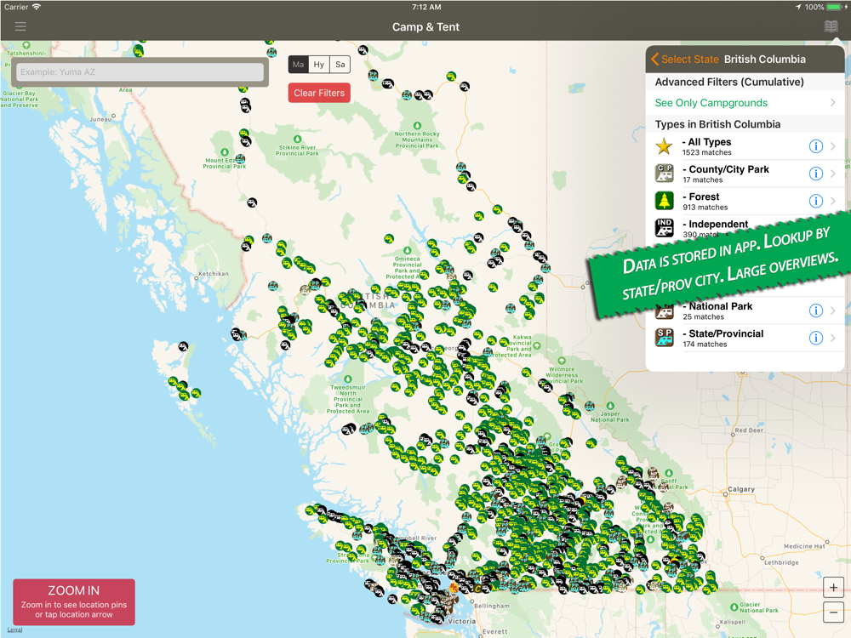Select County/City Park 17 matches row
Image resolution: width=851 pixels, height=638 pixels.
pyautogui.click(x=745, y=174)
